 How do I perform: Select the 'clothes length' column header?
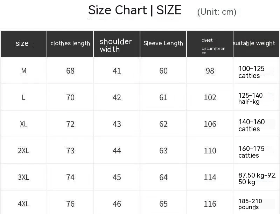[x=70, y=44]
